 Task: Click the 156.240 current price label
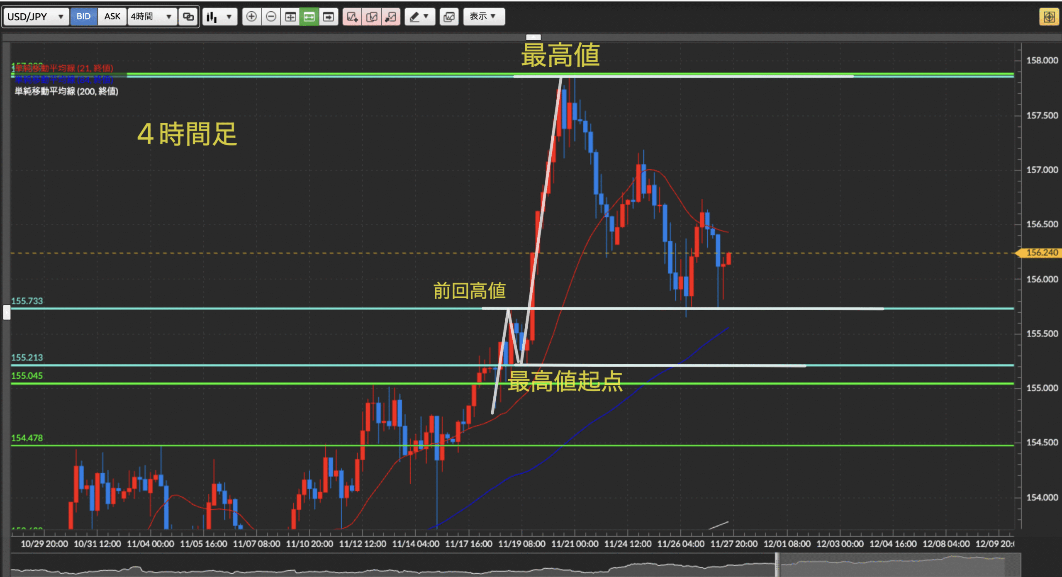click(x=1041, y=253)
